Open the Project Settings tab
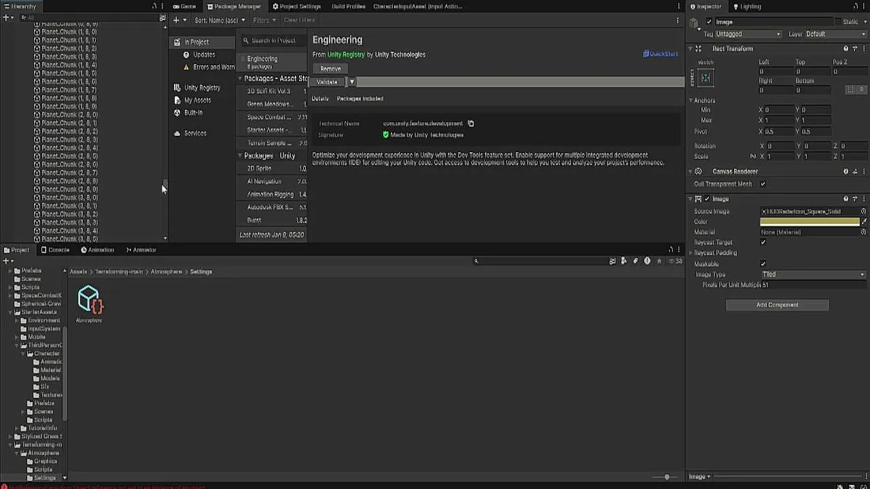 [296, 6]
